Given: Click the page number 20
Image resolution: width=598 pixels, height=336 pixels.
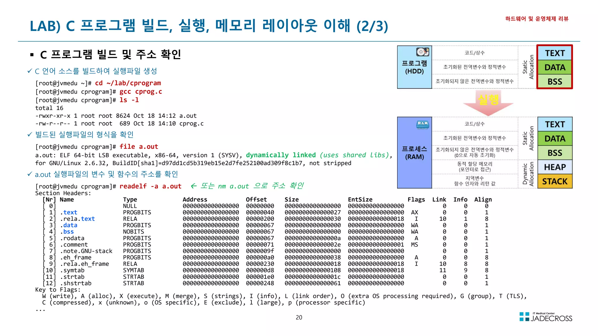Looking at the screenshot, I should (x=299, y=317).
